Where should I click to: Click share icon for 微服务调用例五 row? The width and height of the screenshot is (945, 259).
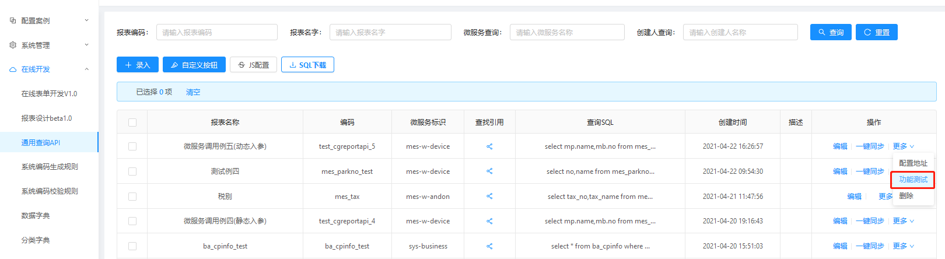click(x=489, y=146)
